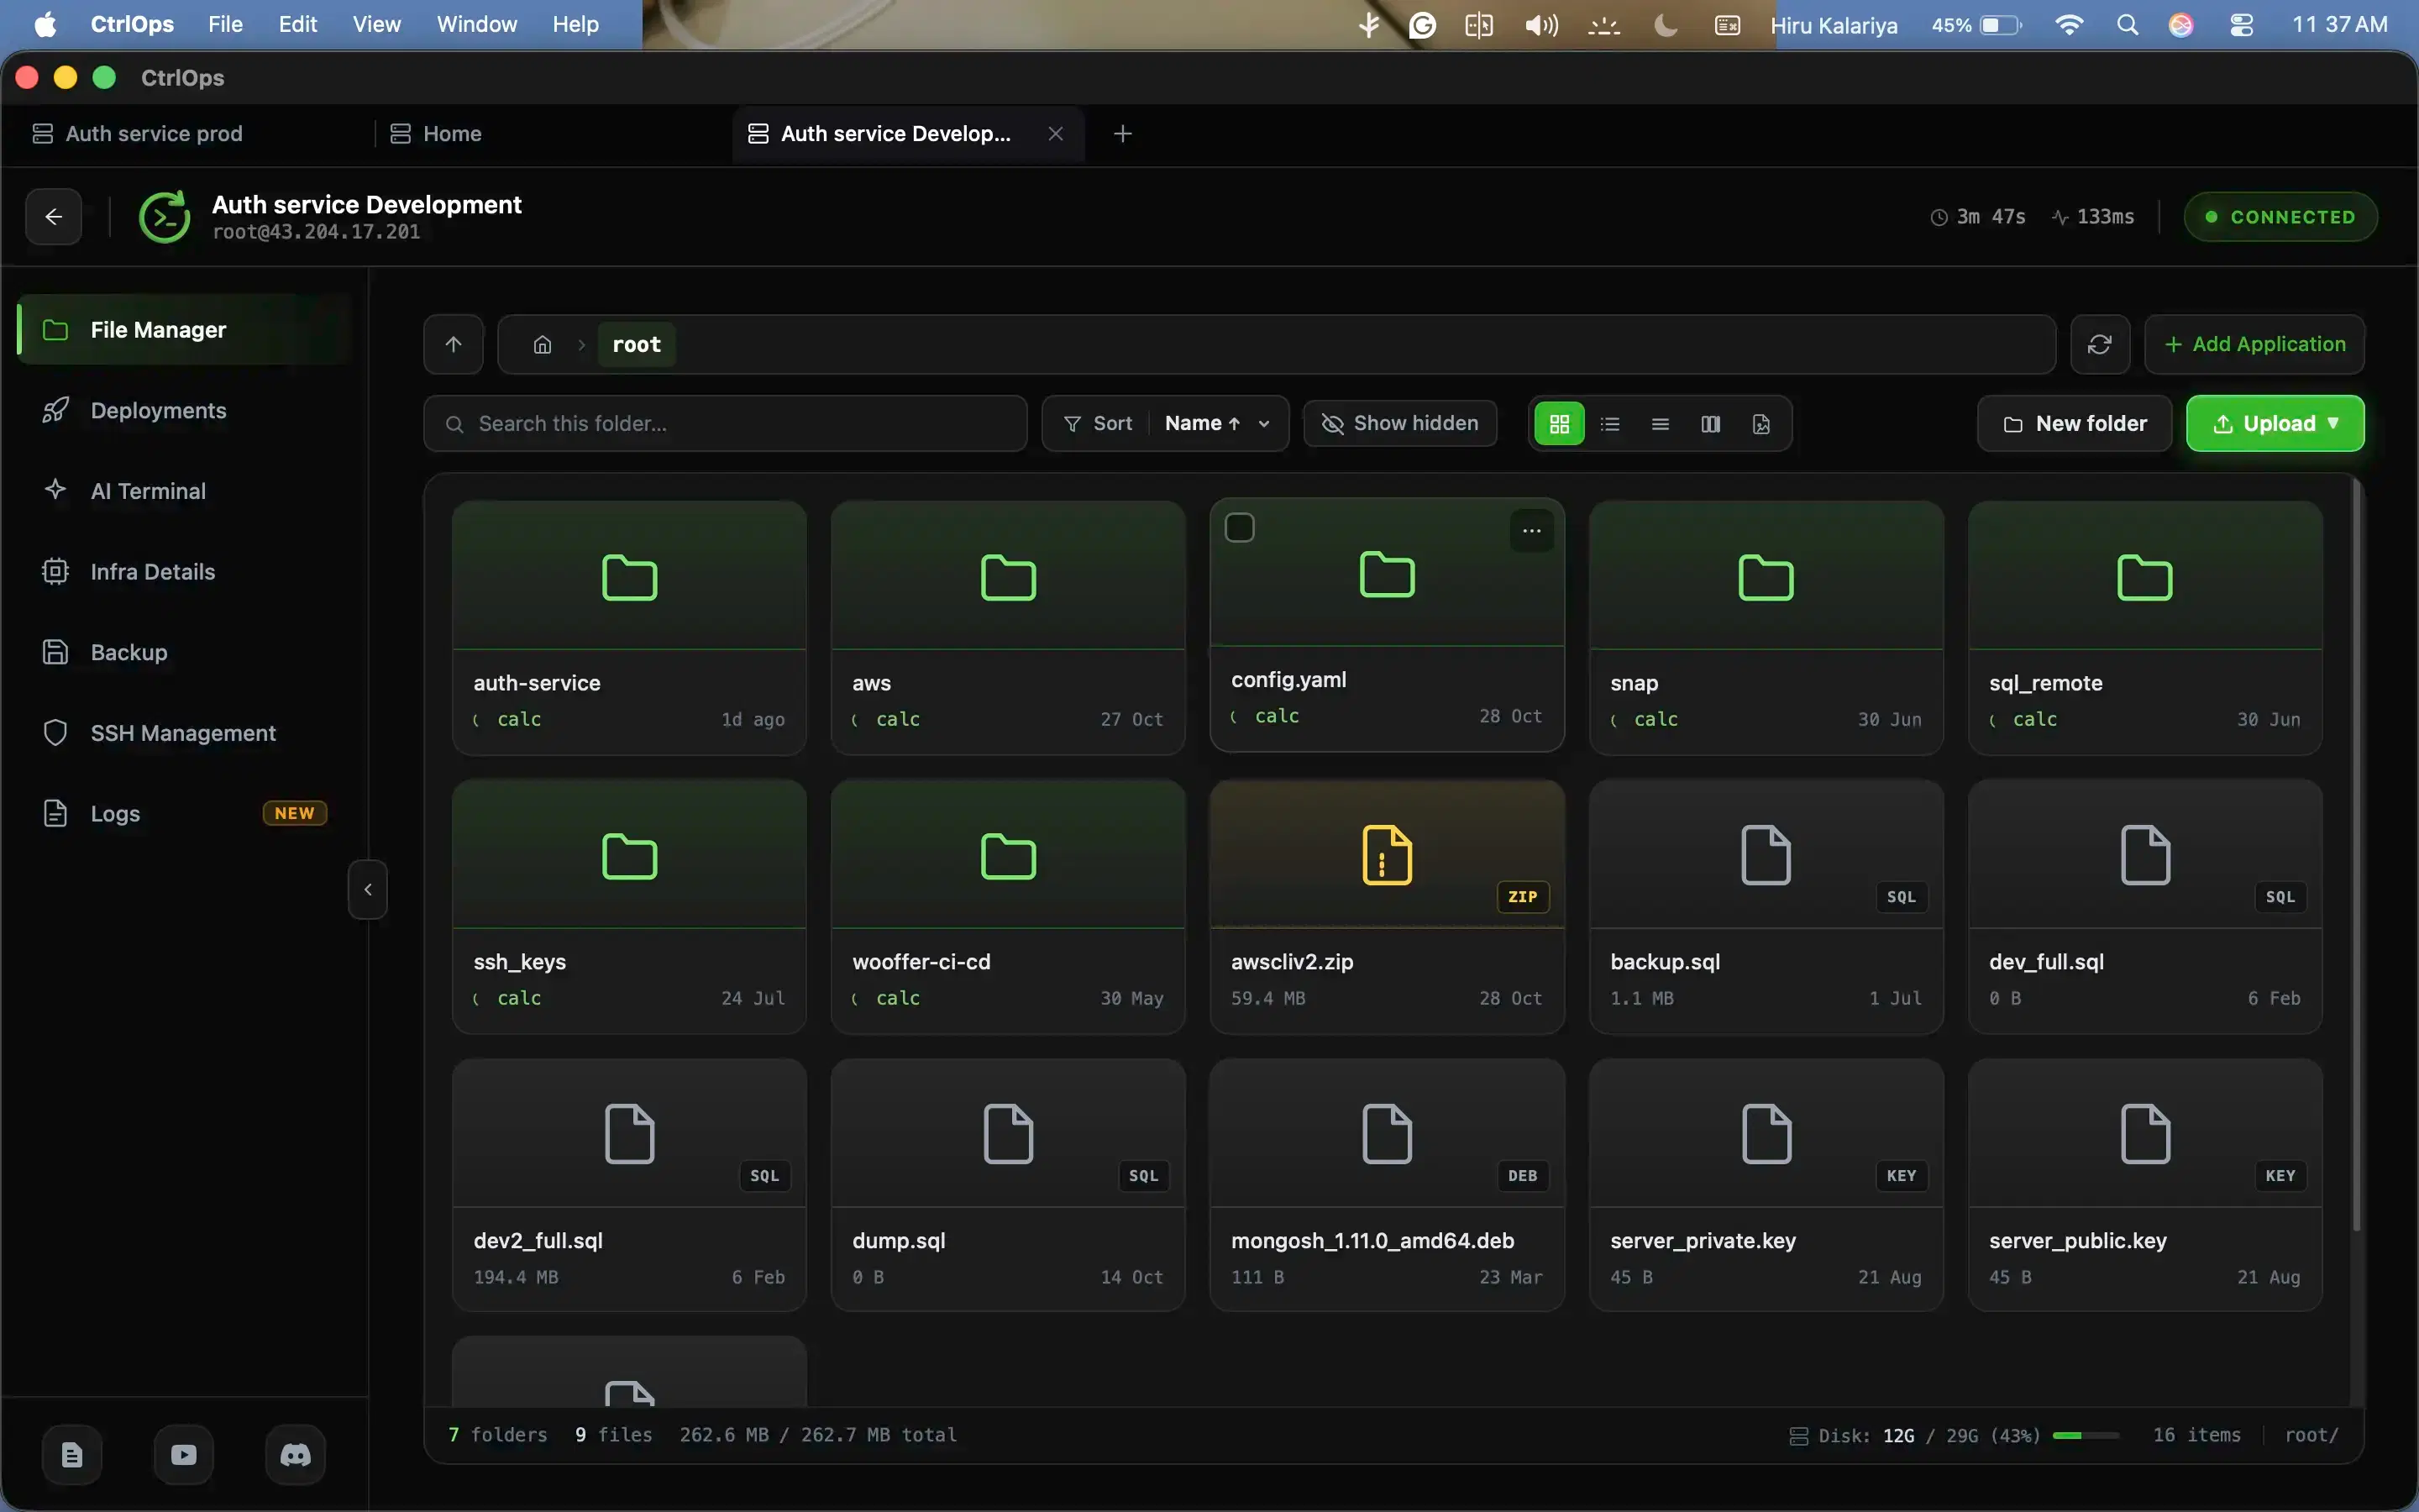The height and width of the screenshot is (1512, 2419).
Task: Open the Window menu in menu bar
Action: 477,24
